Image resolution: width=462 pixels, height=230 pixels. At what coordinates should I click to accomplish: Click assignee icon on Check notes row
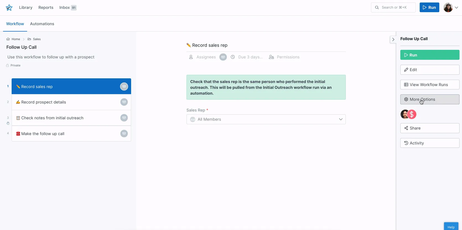click(124, 118)
